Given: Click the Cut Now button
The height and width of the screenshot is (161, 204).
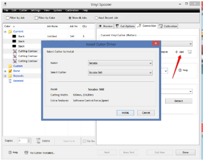Looking at the screenshot, I should pyautogui.click(x=160, y=153).
